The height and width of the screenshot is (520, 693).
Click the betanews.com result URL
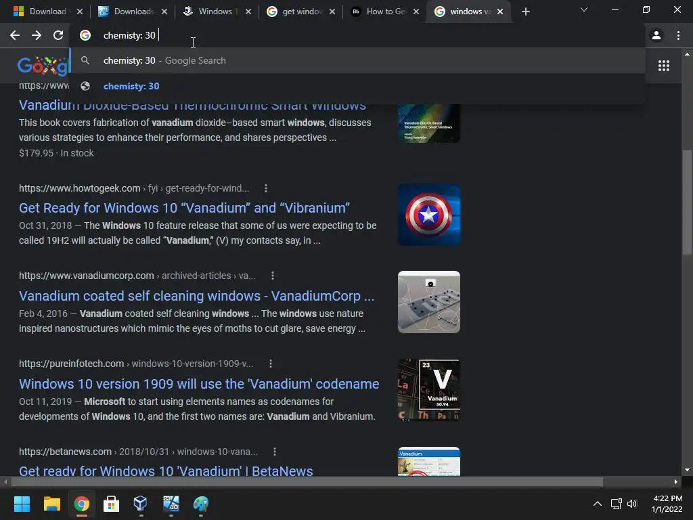coord(138,452)
